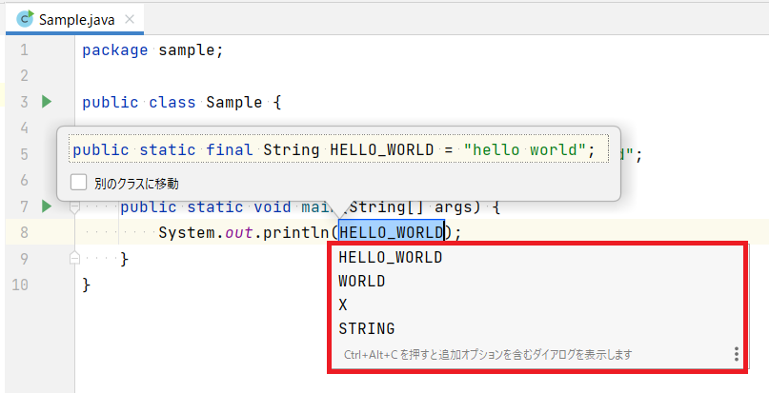Click "public class Sample {" on line 3
Image resolution: width=769 pixels, height=393 pixels.
point(181,103)
